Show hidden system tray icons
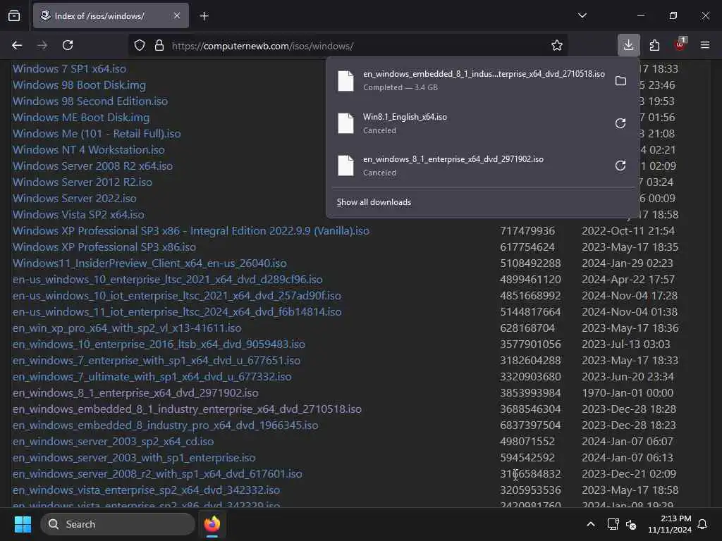The height and width of the screenshot is (541, 722). pos(591,524)
